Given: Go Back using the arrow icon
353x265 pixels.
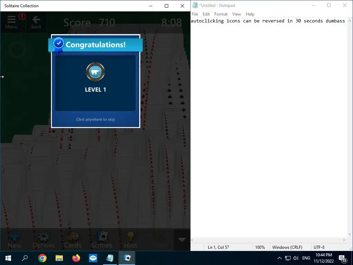Looking at the screenshot, I should coord(36,22).
